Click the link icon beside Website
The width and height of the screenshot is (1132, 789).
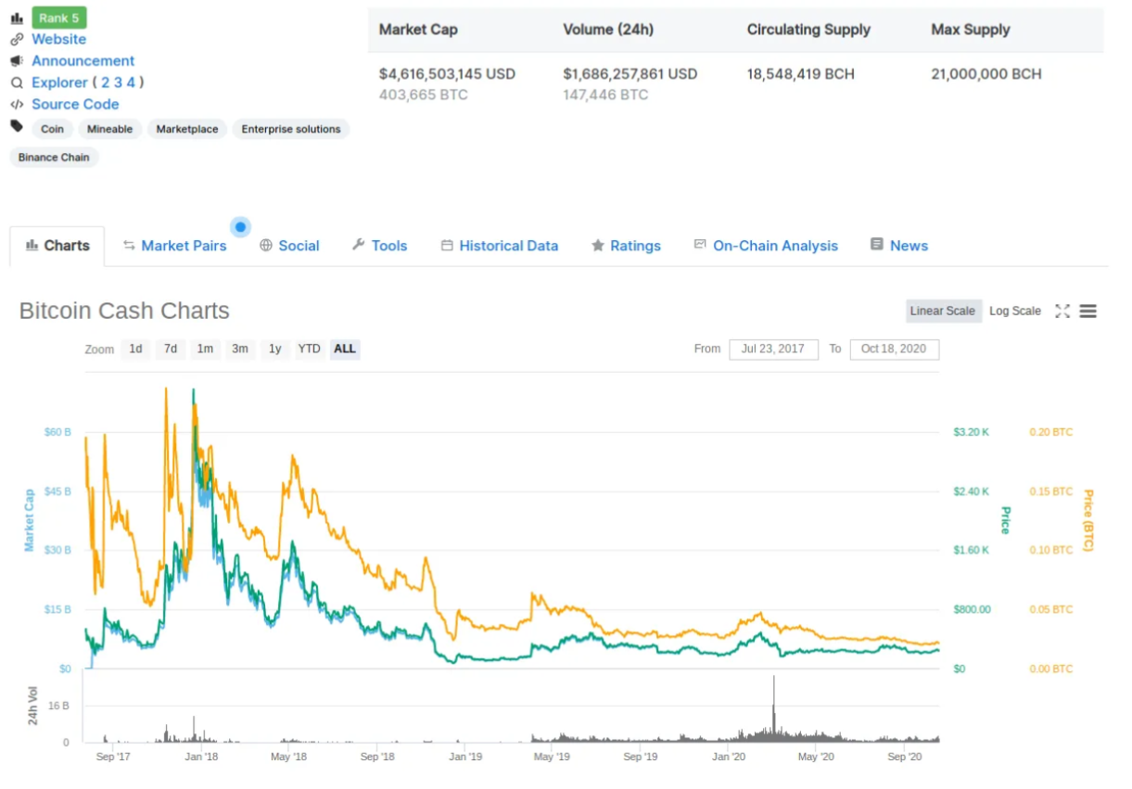[17, 39]
